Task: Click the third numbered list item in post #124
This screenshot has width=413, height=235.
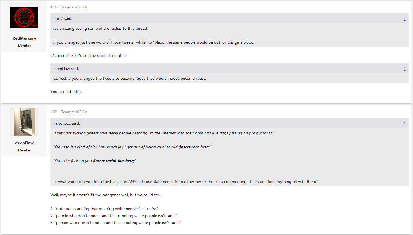Action: (116, 223)
